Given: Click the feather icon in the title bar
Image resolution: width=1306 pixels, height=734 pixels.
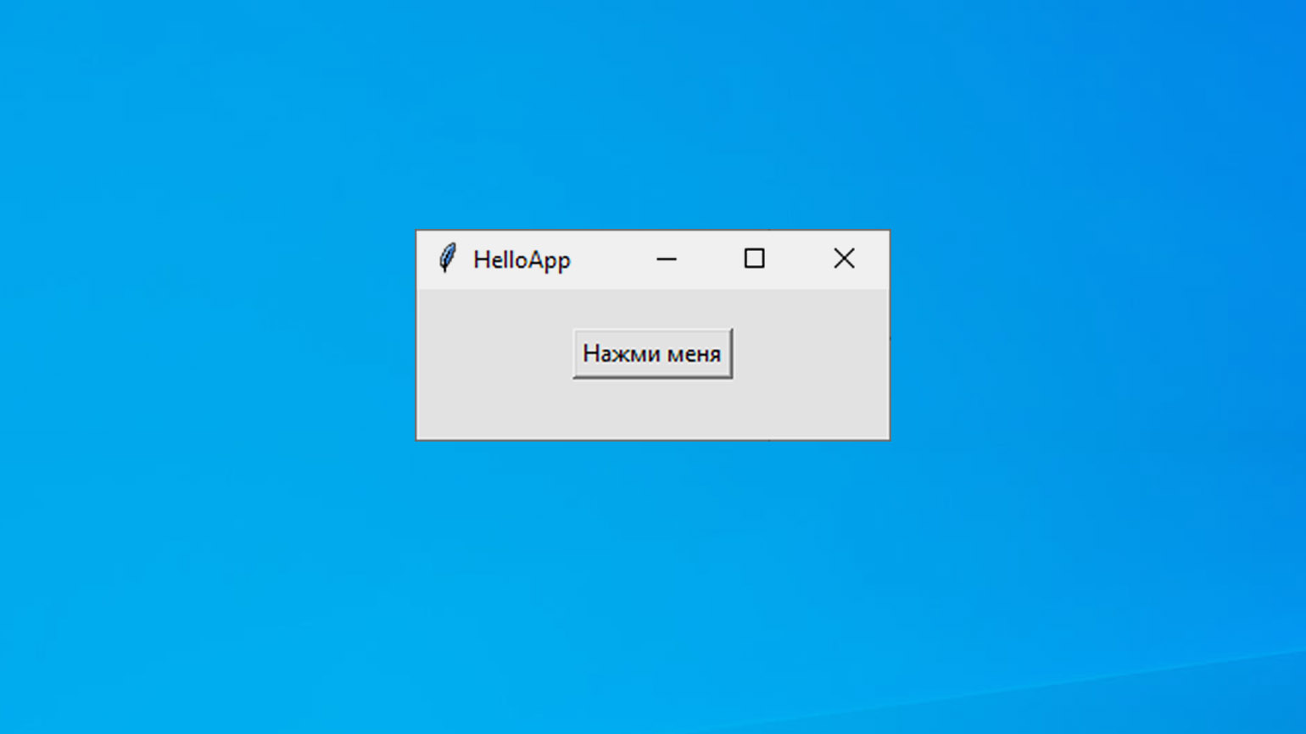Looking at the screenshot, I should click(x=447, y=259).
